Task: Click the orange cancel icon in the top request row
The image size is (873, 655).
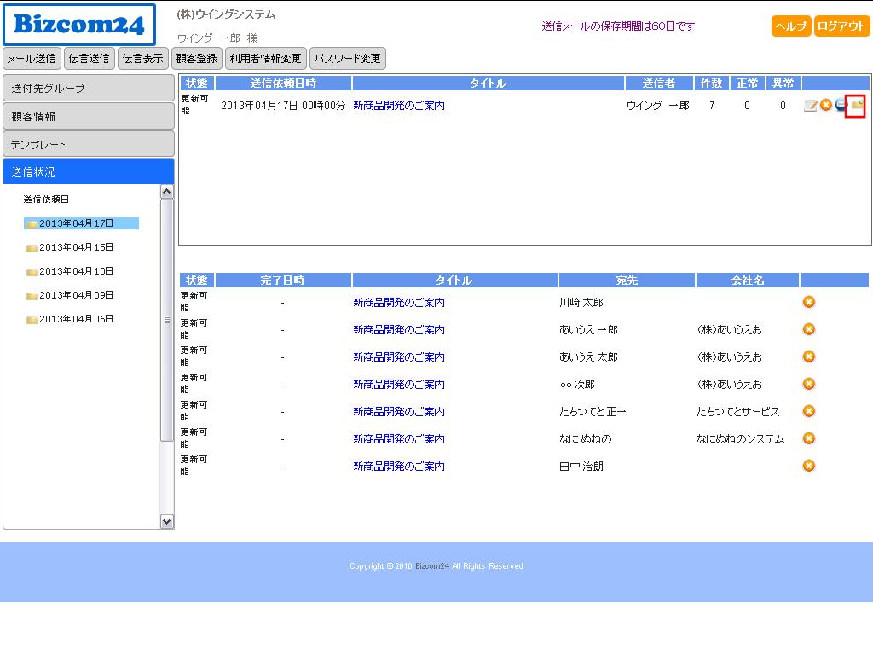Action: 826,105
